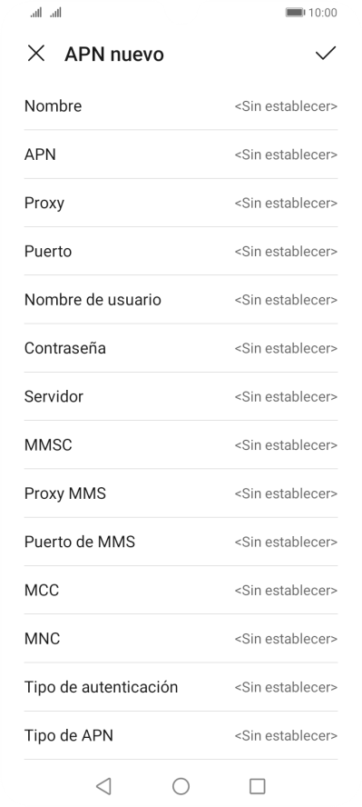Set the MCC code
Image resolution: width=362 pixels, height=807 pixels.
(181, 590)
